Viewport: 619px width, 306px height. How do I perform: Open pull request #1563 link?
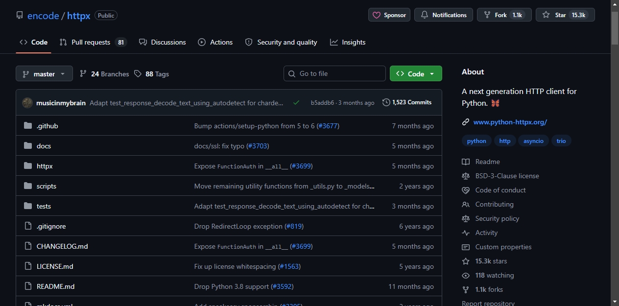point(289,266)
